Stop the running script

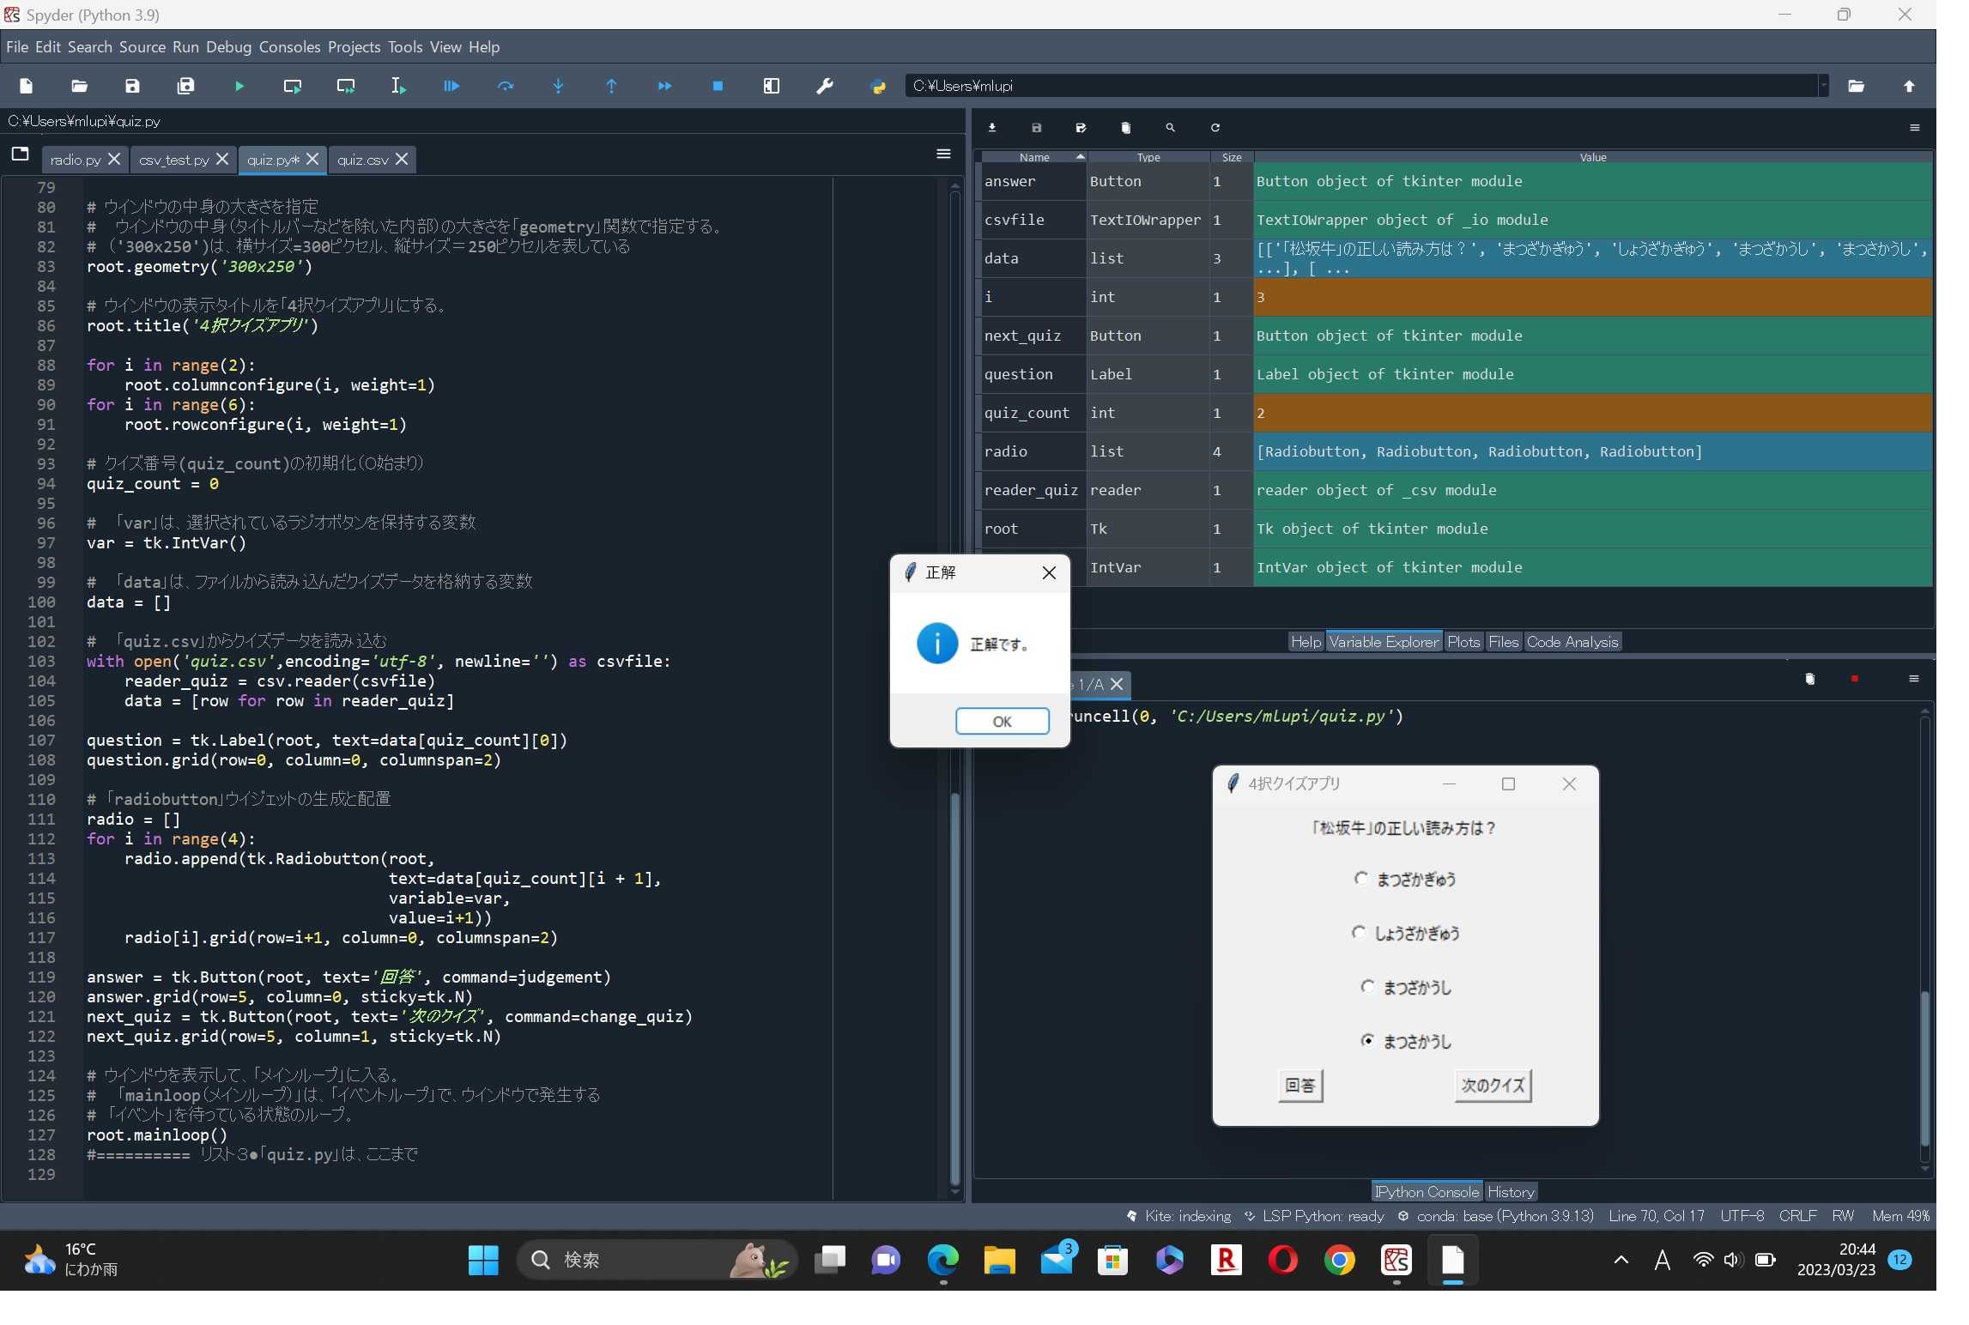click(718, 86)
